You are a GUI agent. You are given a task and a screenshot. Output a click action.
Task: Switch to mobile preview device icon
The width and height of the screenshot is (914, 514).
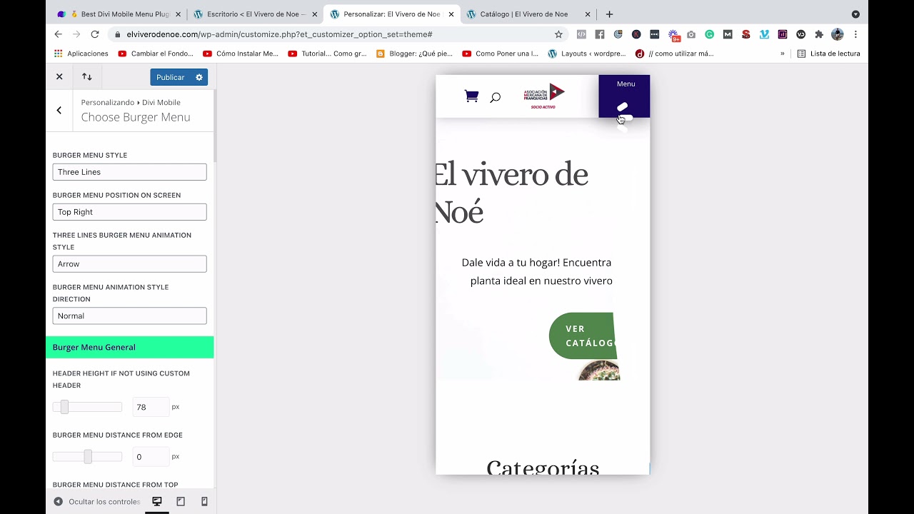204,501
